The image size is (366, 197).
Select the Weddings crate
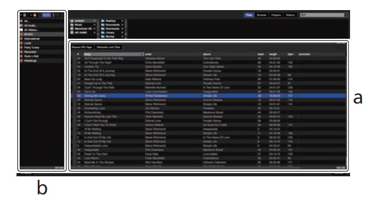click(41, 61)
